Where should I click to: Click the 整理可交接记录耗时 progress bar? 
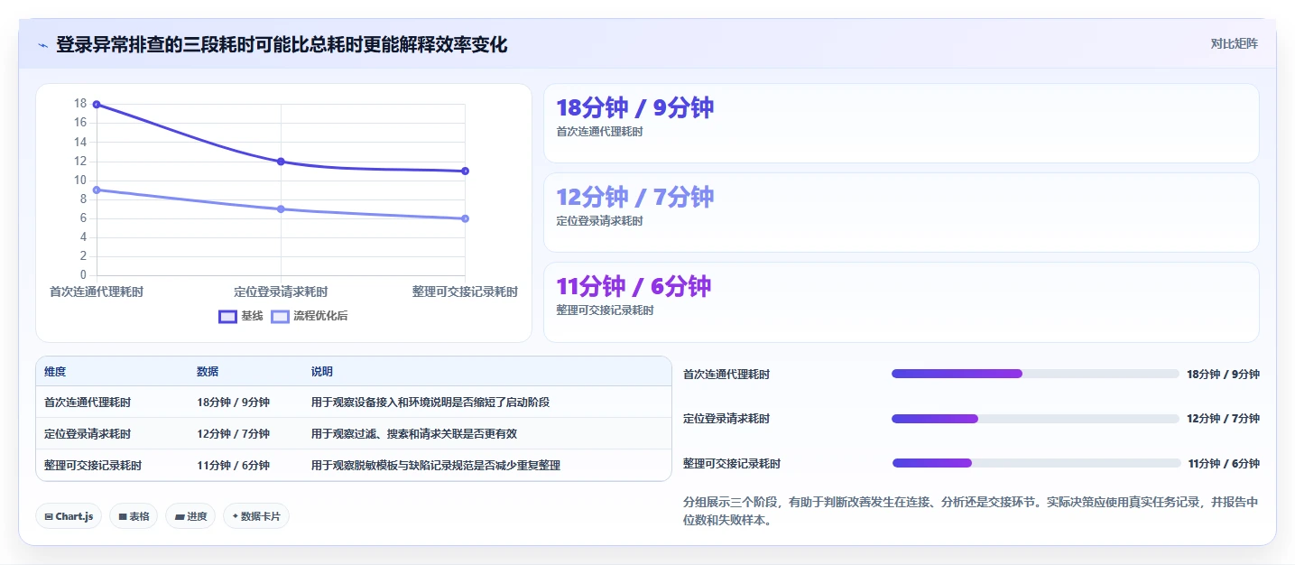pos(1036,463)
